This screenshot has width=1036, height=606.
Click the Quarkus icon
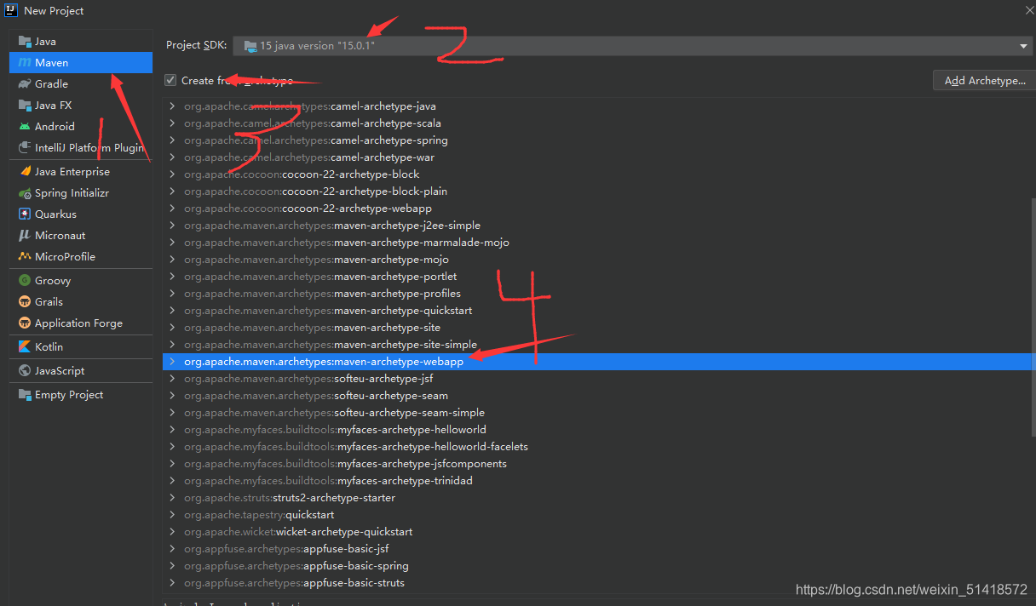pyautogui.click(x=24, y=214)
